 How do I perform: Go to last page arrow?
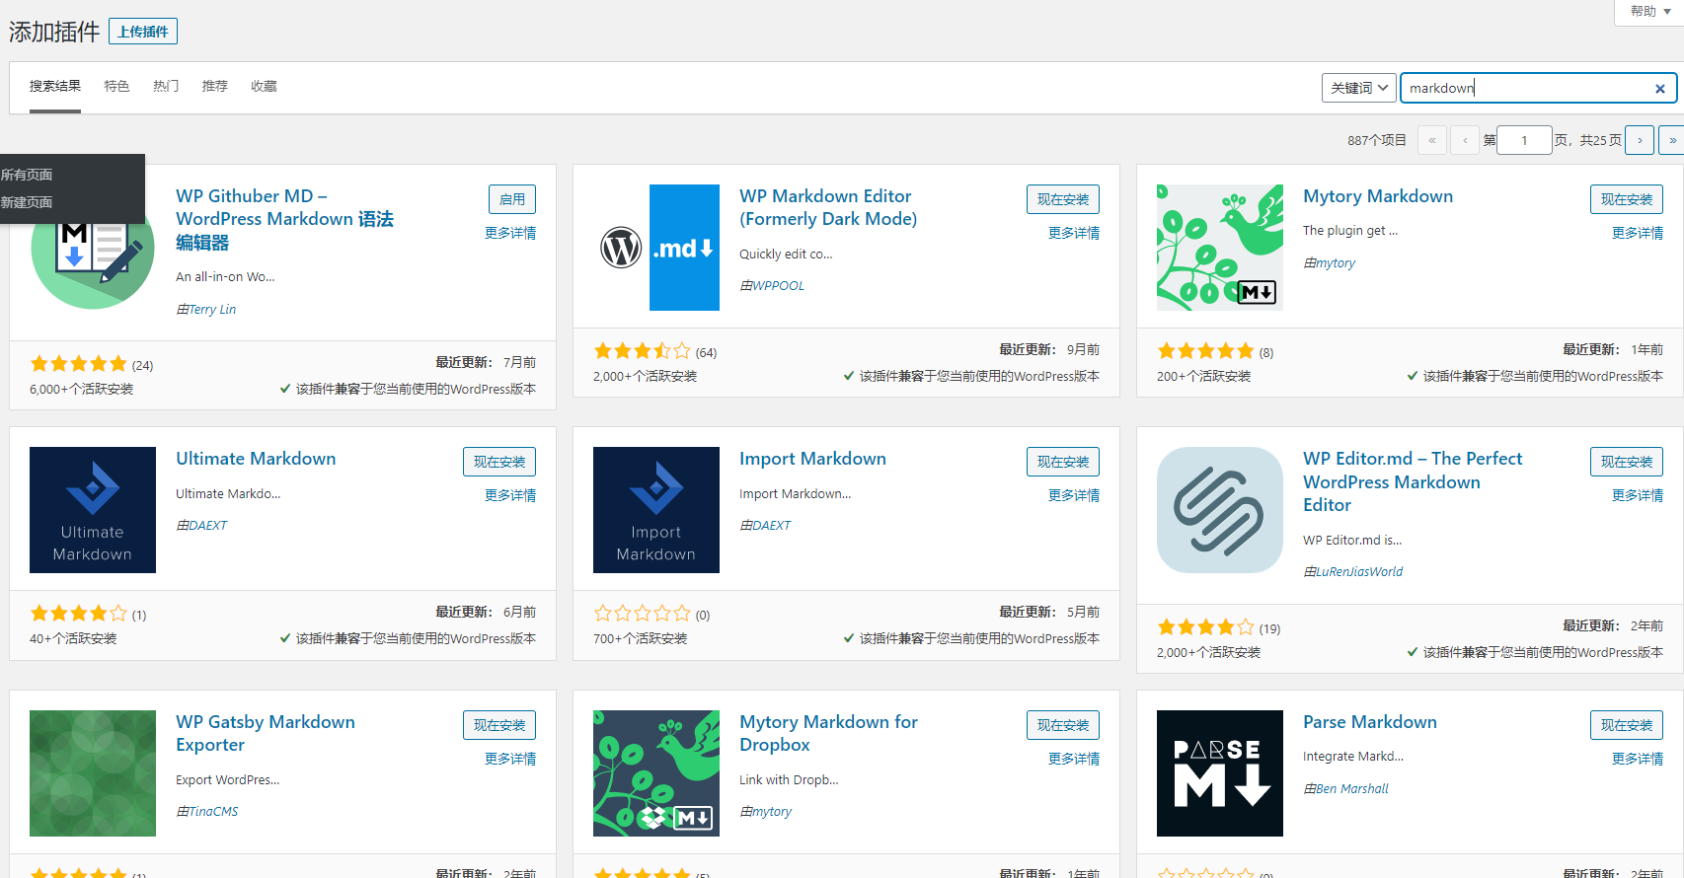pos(1672,140)
